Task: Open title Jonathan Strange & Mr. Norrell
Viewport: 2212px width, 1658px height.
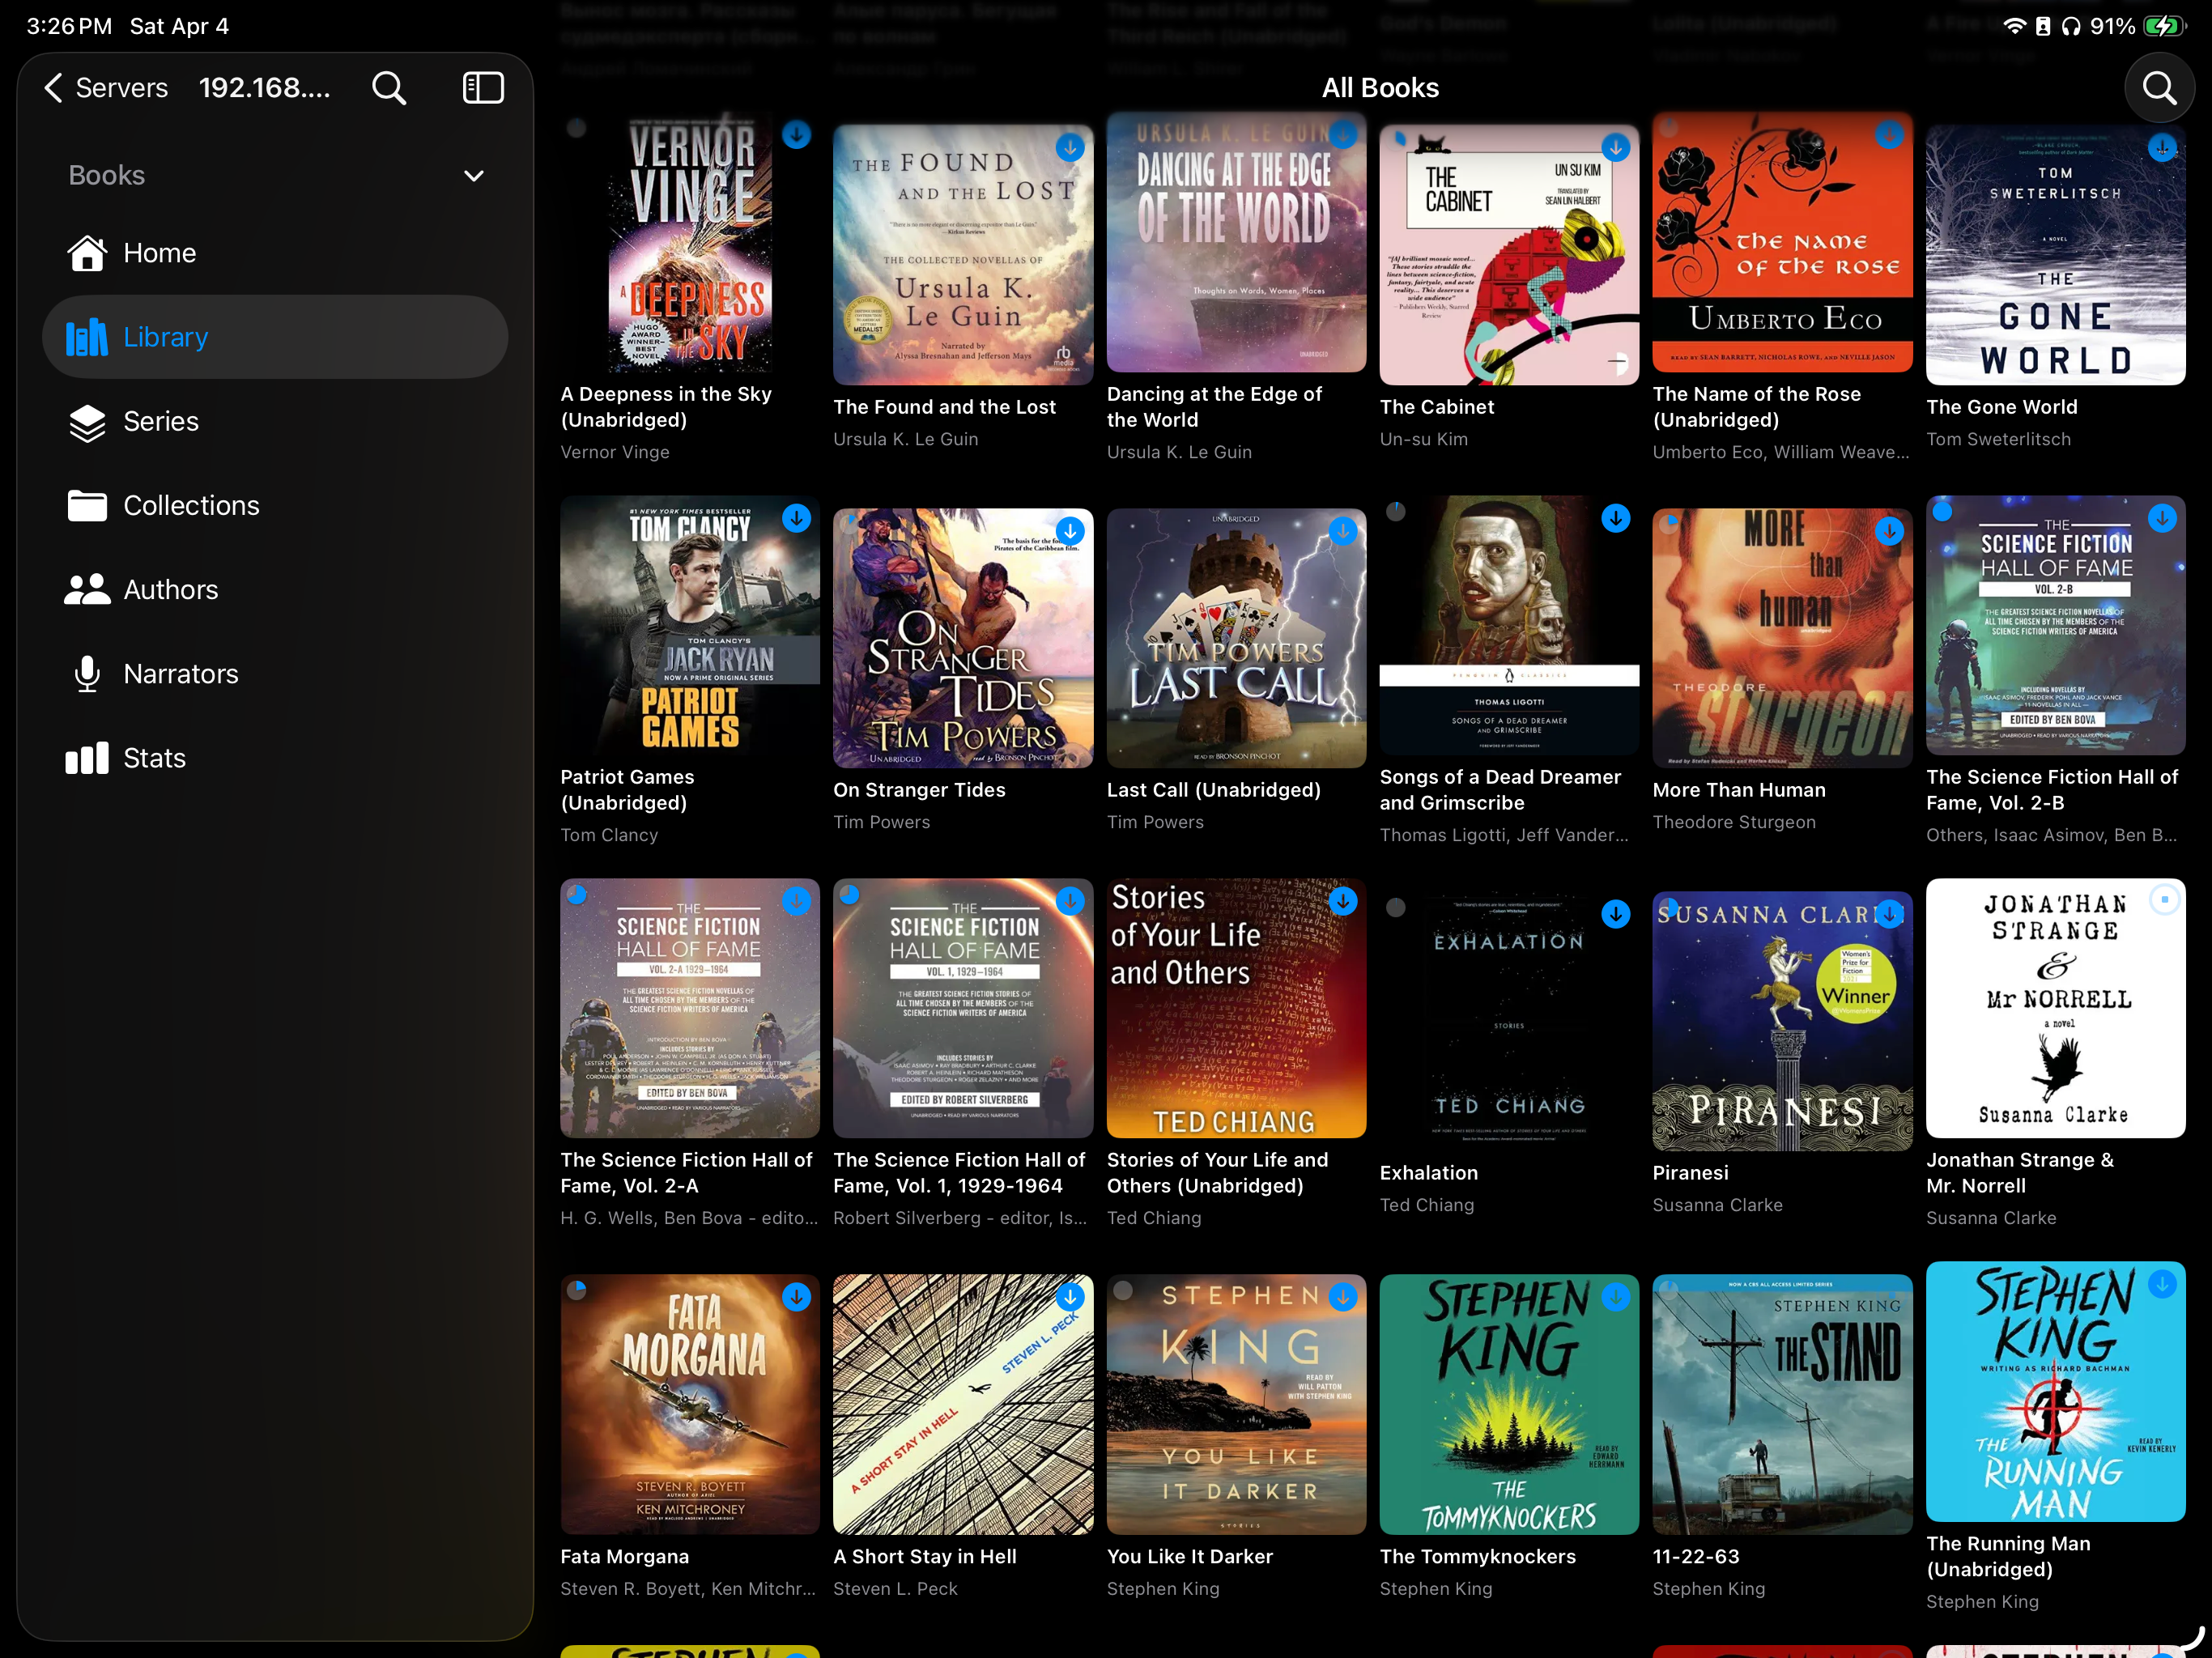Action: [x=2020, y=1173]
